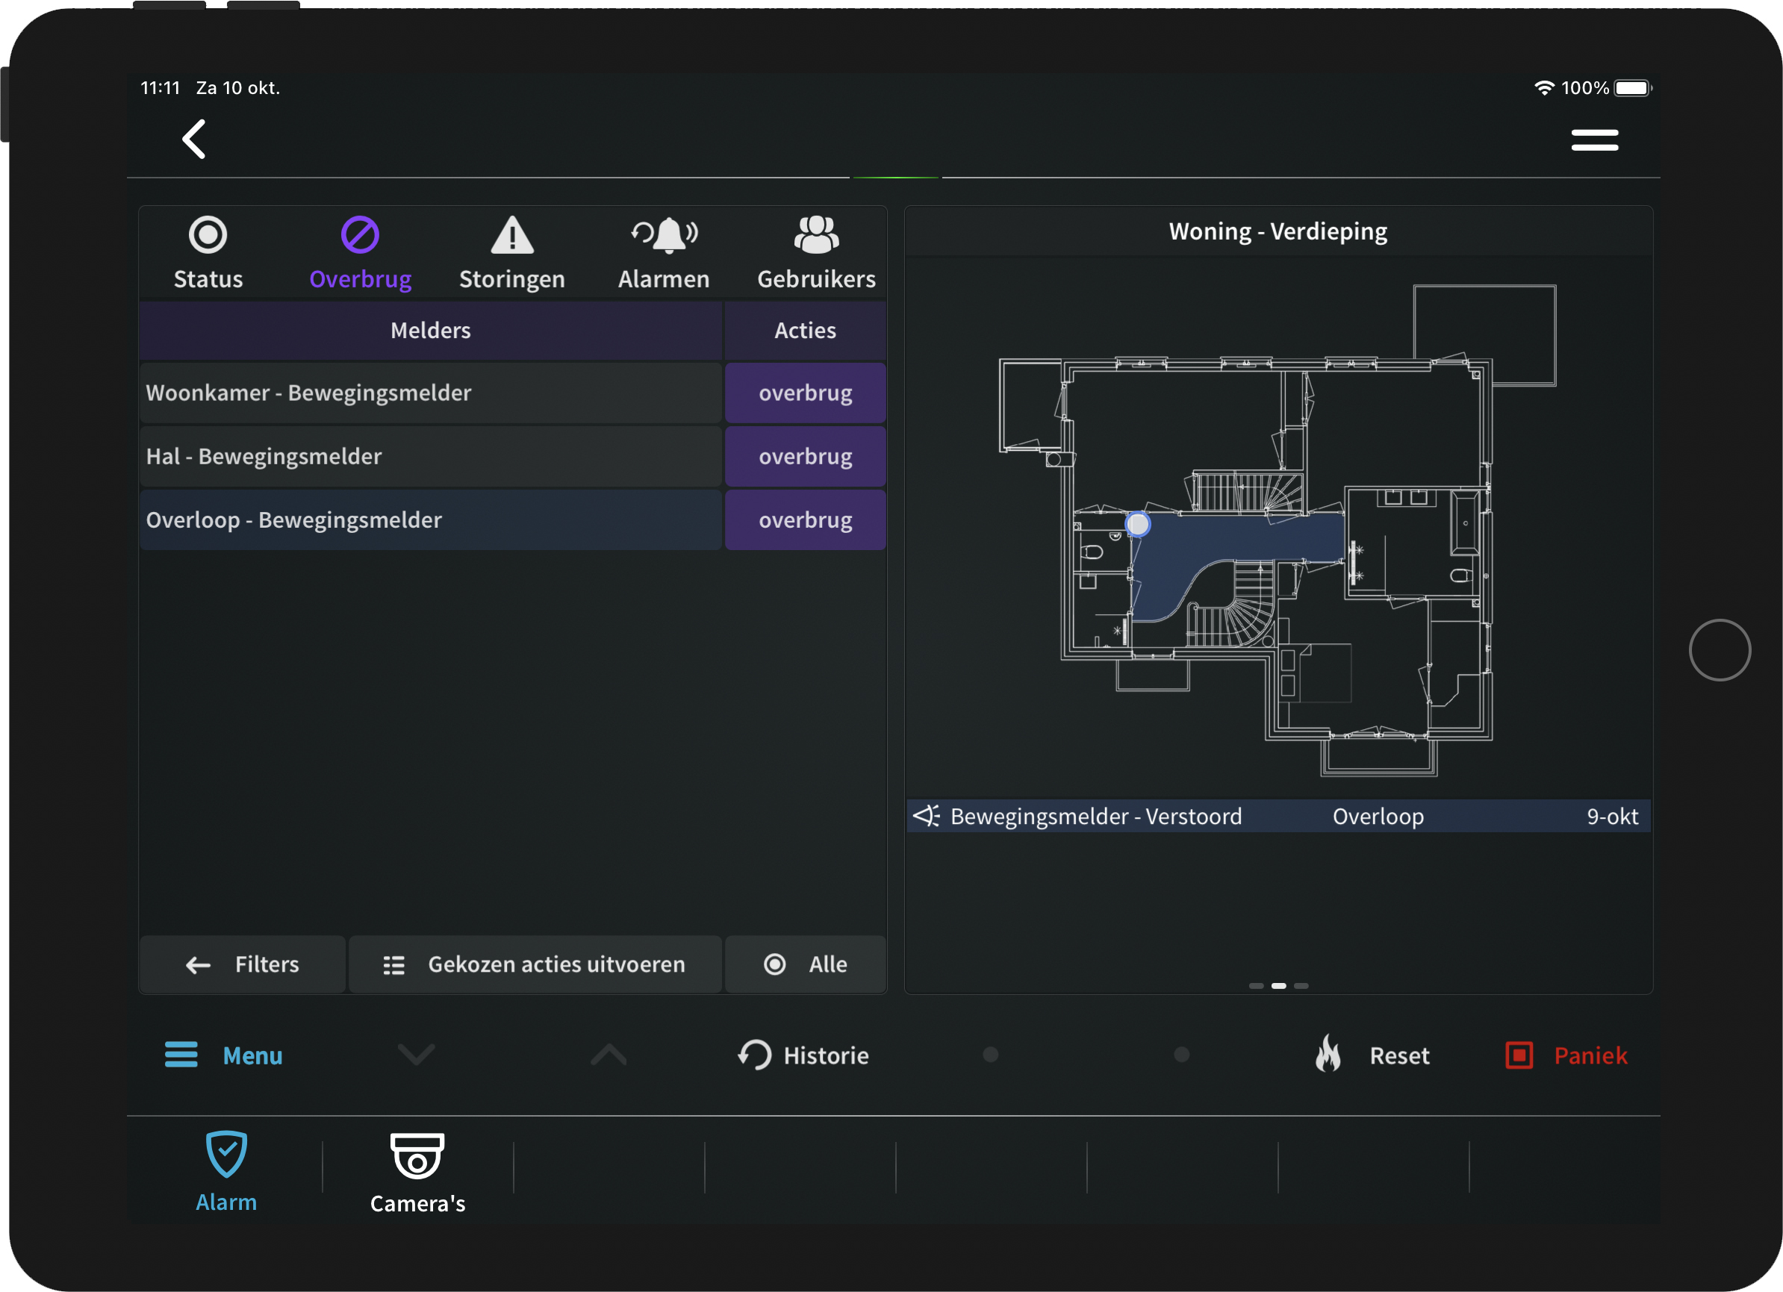
Task: Click the up chevron in bottom bar
Action: (x=609, y=1055)
